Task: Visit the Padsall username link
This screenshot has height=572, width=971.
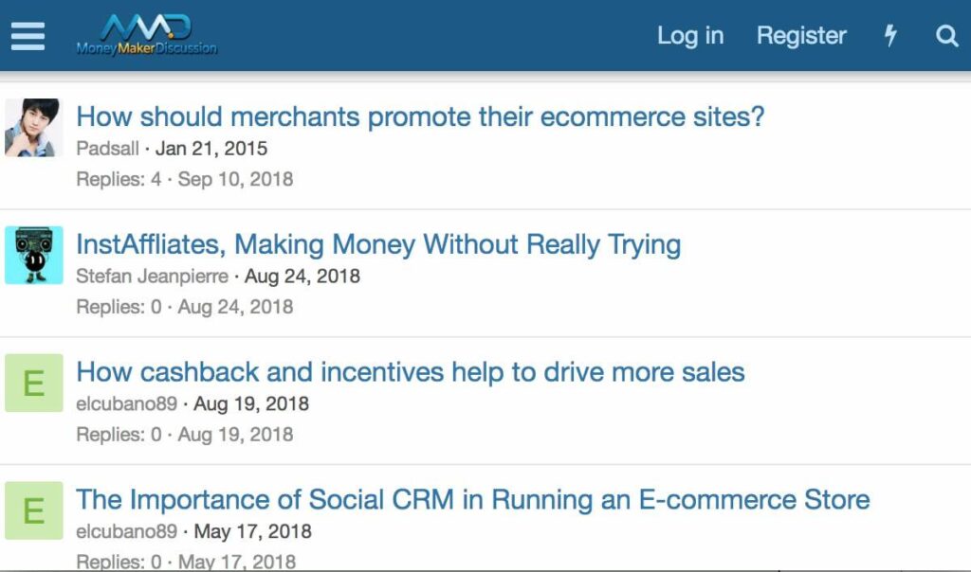Action: point(107,149)
